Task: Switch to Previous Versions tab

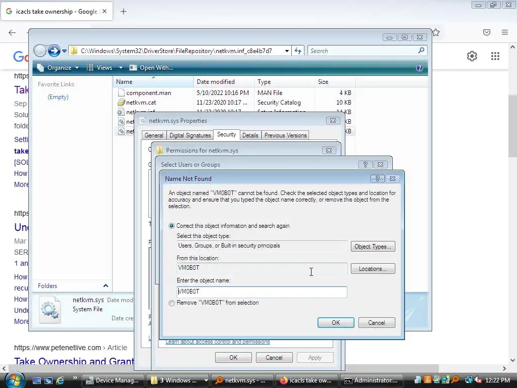Action: point(286,135)
